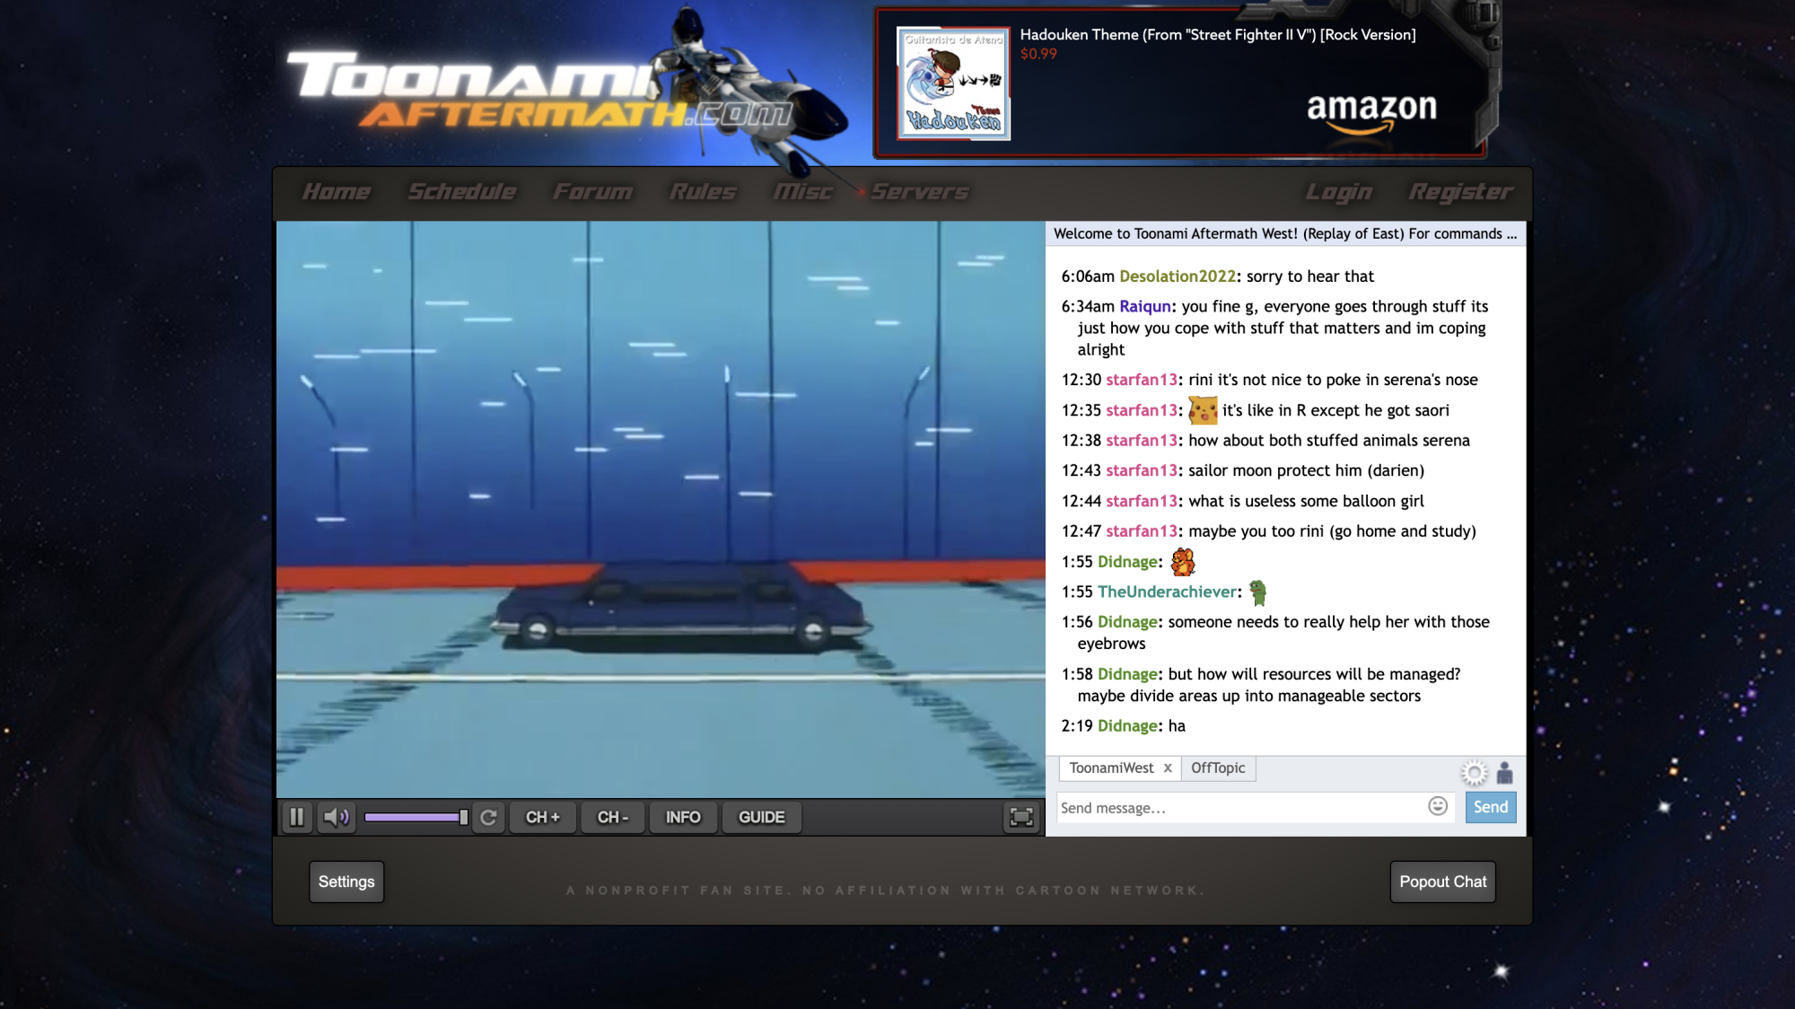Screen dimensions: 1795x1009
Task: Click the Register link
Action: click(1460, 192)
